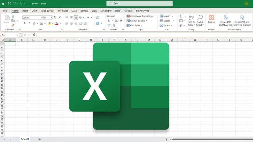This screenshot has width=253, height=142.
Task: Apply the Borders icon
Action: pos(41,23)
